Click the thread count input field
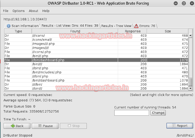Image resolution: width=195 pixels, height=138 pixels. [x=132, y=113]
